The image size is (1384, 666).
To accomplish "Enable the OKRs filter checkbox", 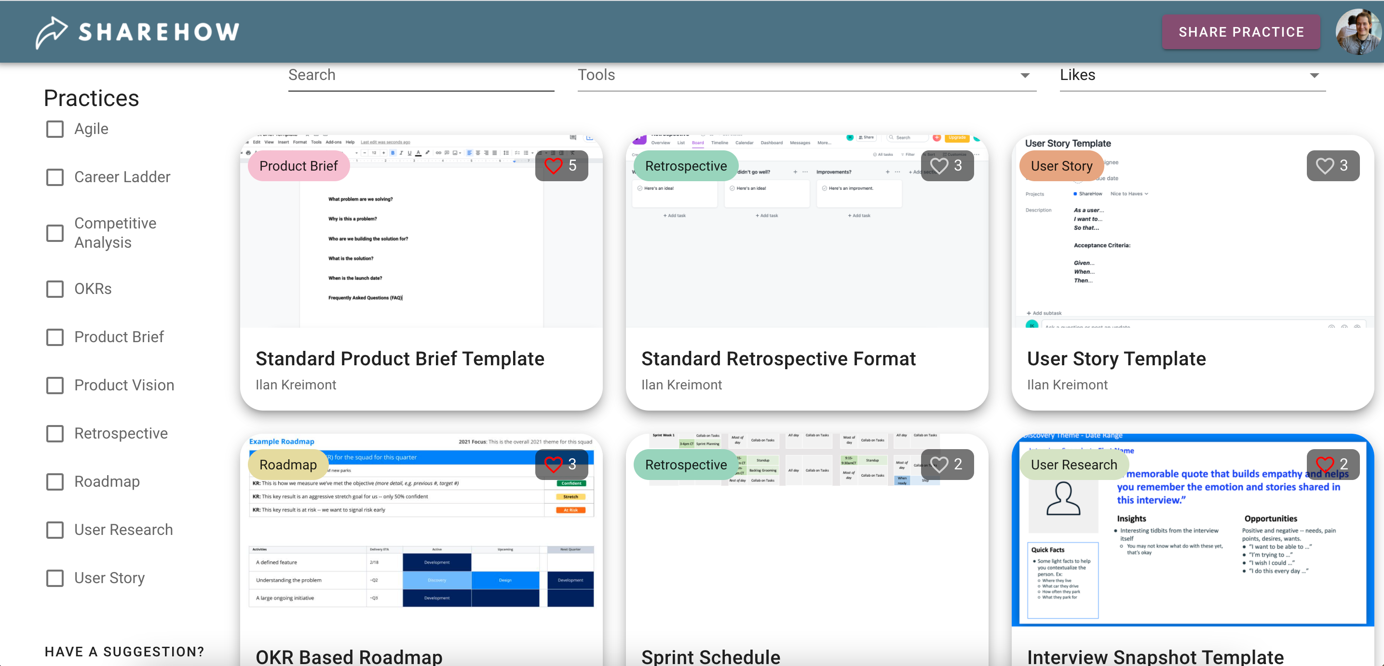I will (55, 289).
